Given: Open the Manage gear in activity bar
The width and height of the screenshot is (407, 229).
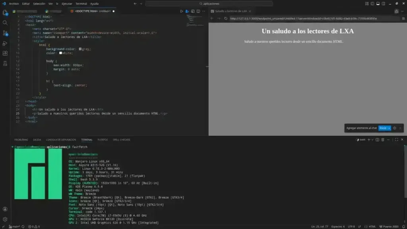Looking at the screenshot, I should 5,219.
